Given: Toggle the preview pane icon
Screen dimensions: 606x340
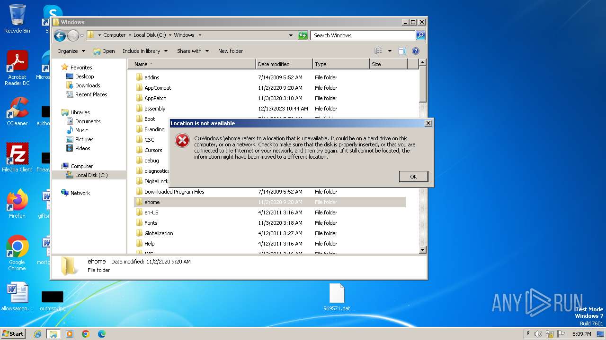Looking at the screenshot, I should (402, 51).
